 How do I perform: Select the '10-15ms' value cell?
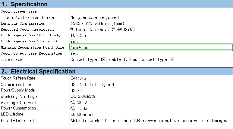(151, 35)
